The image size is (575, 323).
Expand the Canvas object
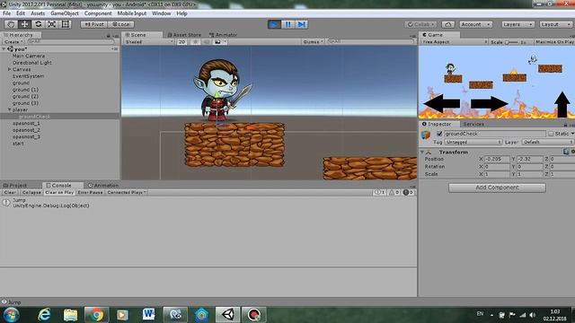[x=10, y=69]
